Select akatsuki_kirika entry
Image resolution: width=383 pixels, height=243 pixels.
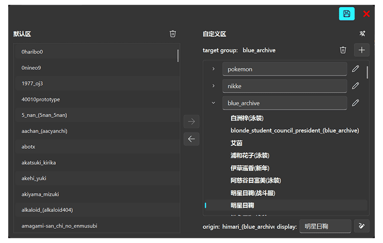coord(98,163)
